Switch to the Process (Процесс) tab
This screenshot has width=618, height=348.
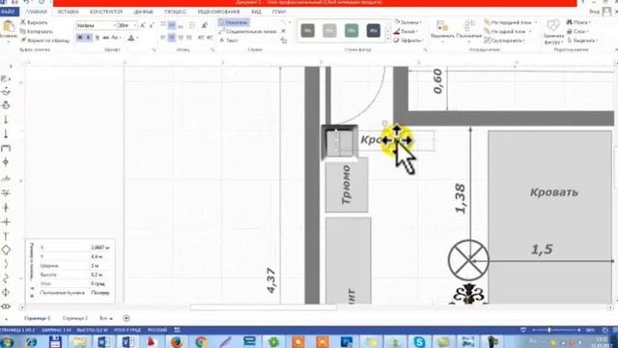(x=176, y=12)
